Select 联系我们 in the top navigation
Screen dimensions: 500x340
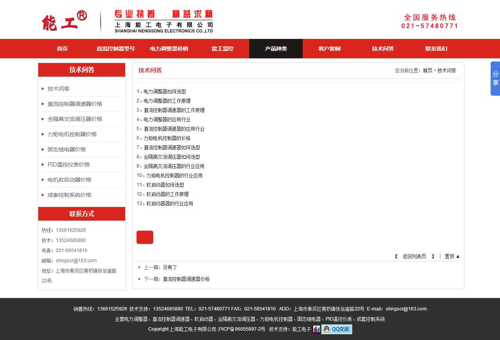pyautogui.click(x=436, y=49)
